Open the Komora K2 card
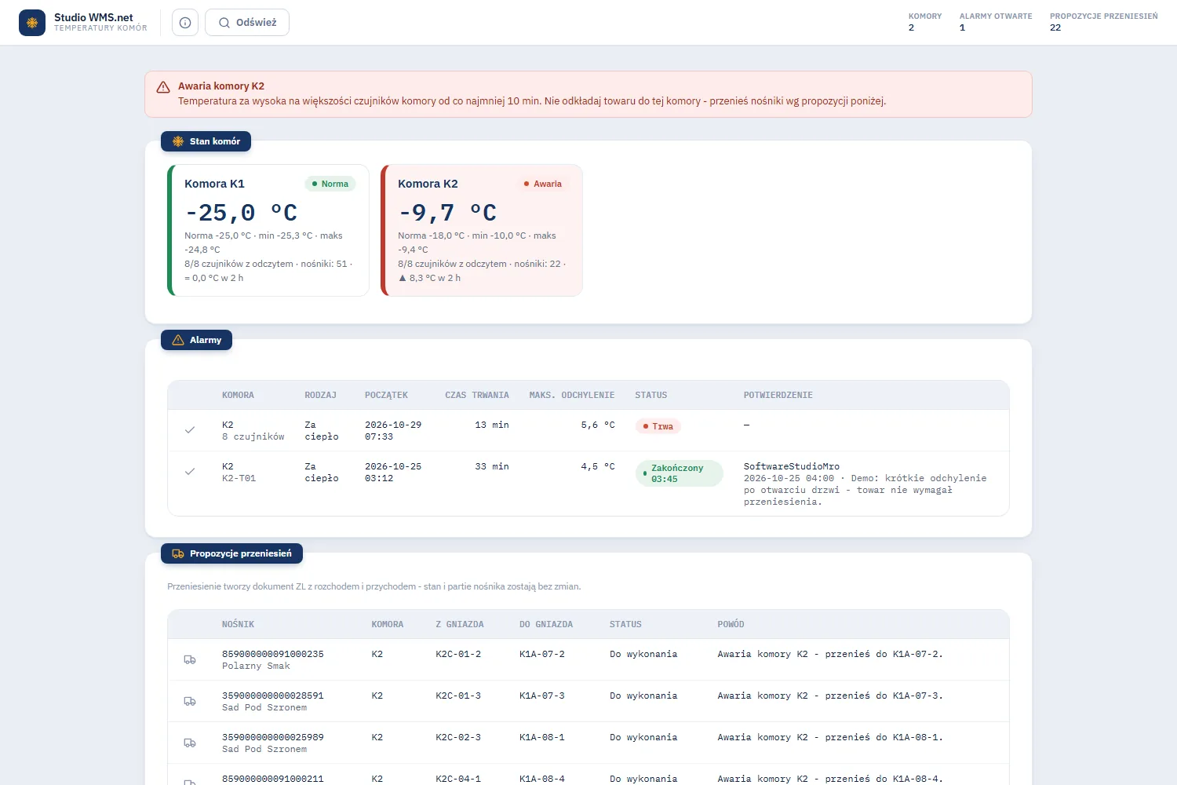The image size is (1177, 785). [x=482, y=230]
